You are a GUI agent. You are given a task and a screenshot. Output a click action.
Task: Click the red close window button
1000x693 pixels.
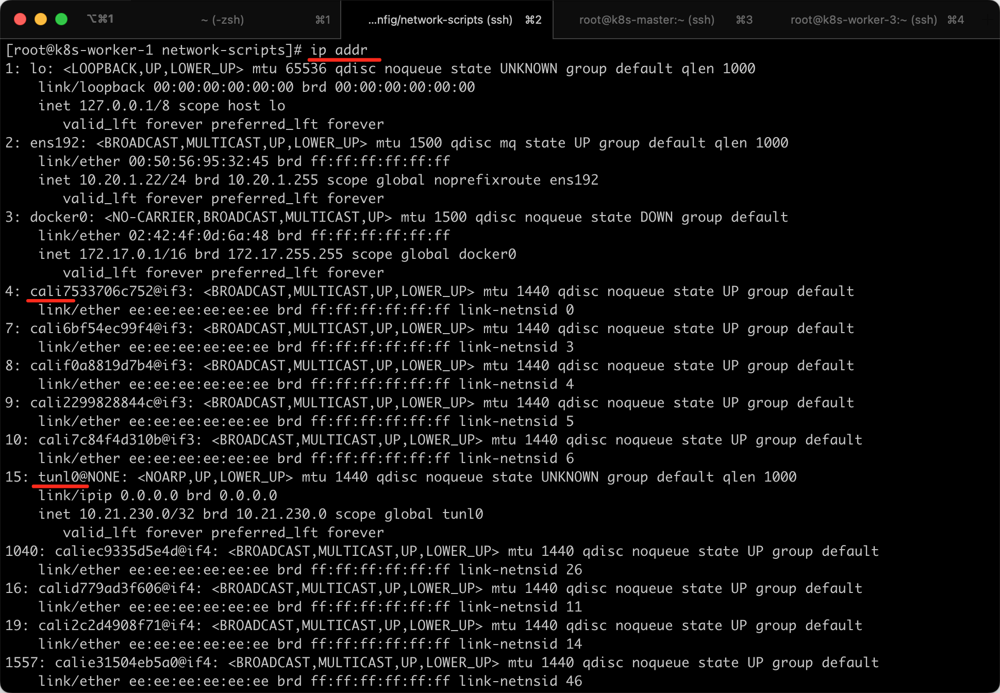pyautogui.click(x=20, y=19)
